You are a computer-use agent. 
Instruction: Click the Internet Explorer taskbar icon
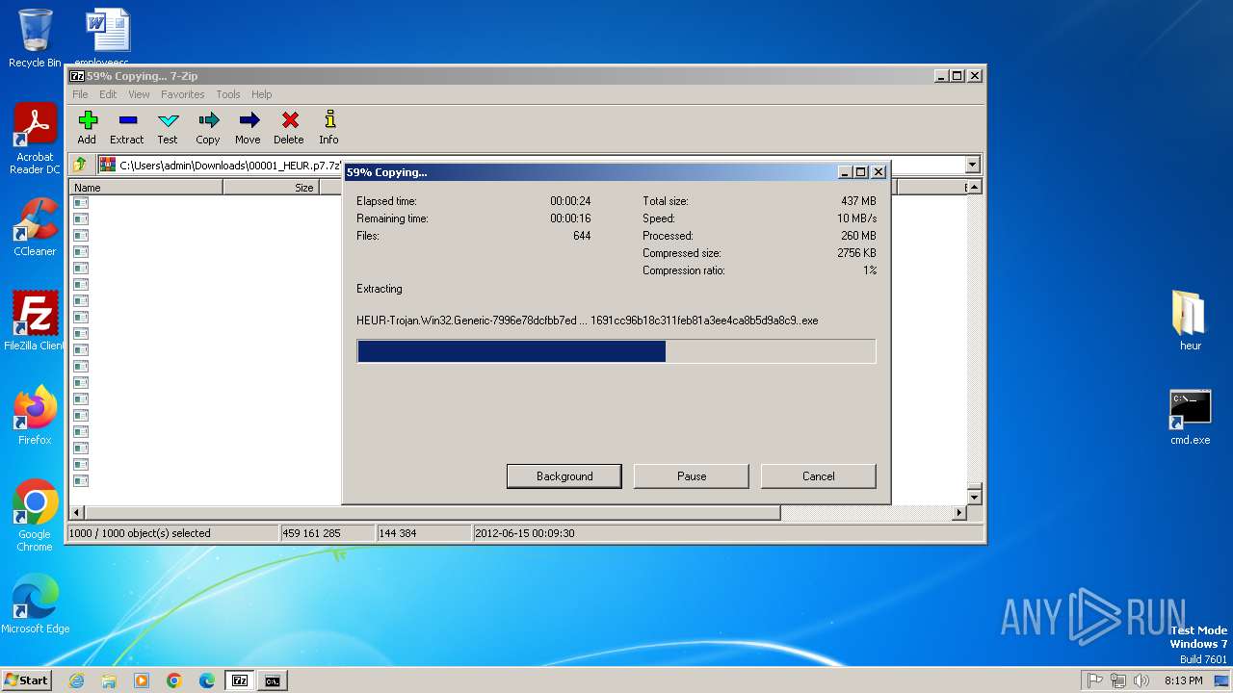point(77,680)
